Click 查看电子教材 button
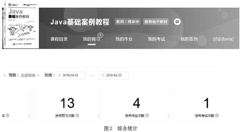This screenshot has height=132, width=241. [x=156, y=22]
